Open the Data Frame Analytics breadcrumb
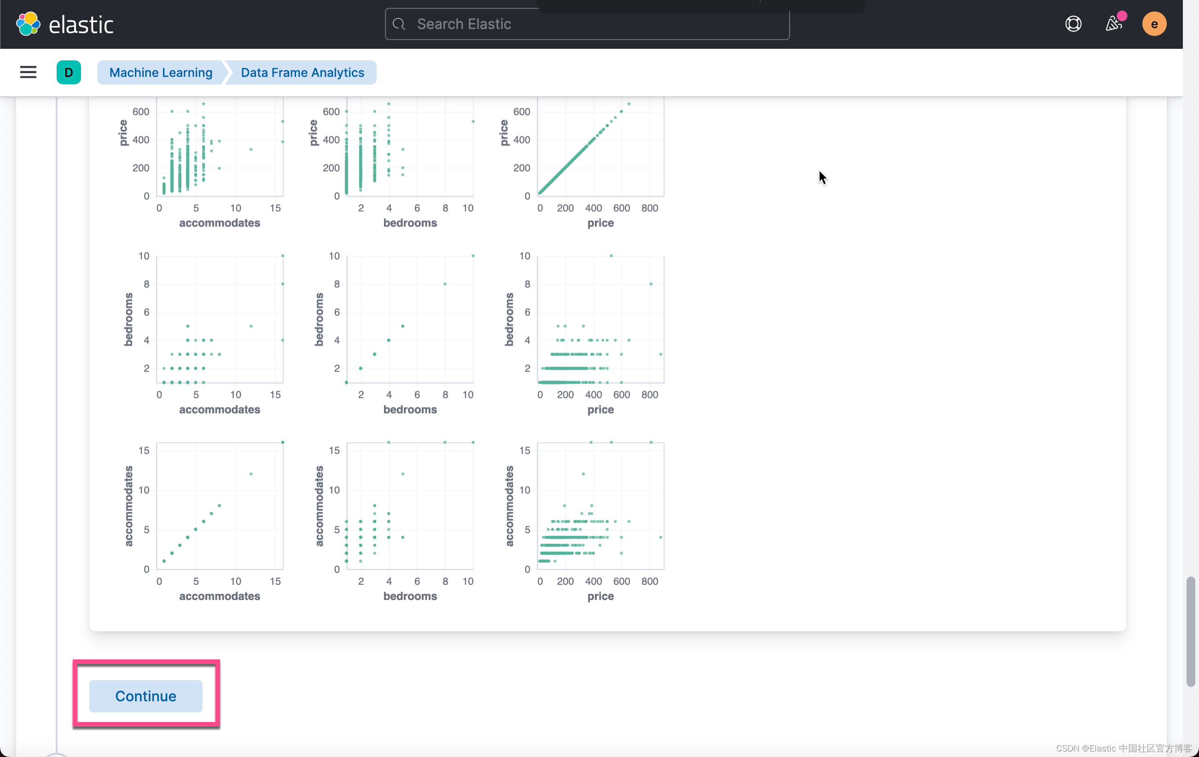1199x757 pixels. click(x=302, y=72)
